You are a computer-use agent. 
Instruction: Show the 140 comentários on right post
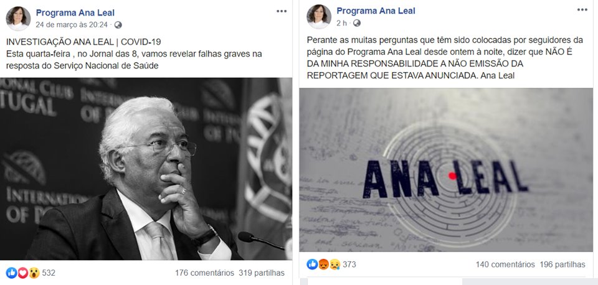coord(505,264)
